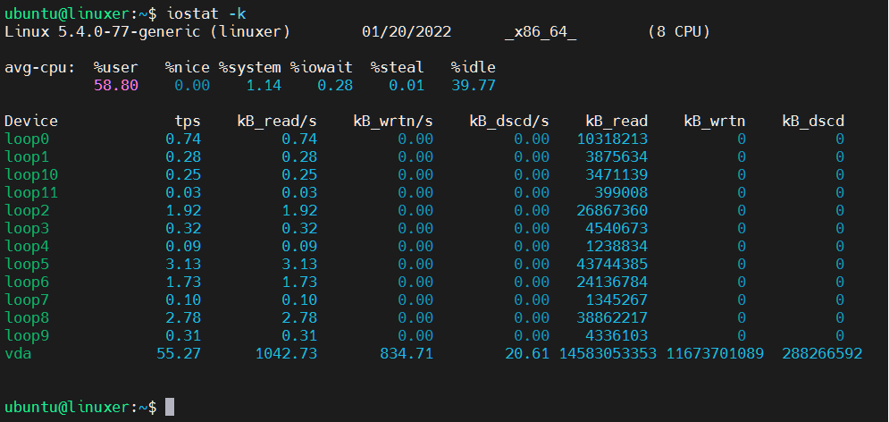Click the vda device name
Viewport: 889px width, 422px height.
click(18, 354)
